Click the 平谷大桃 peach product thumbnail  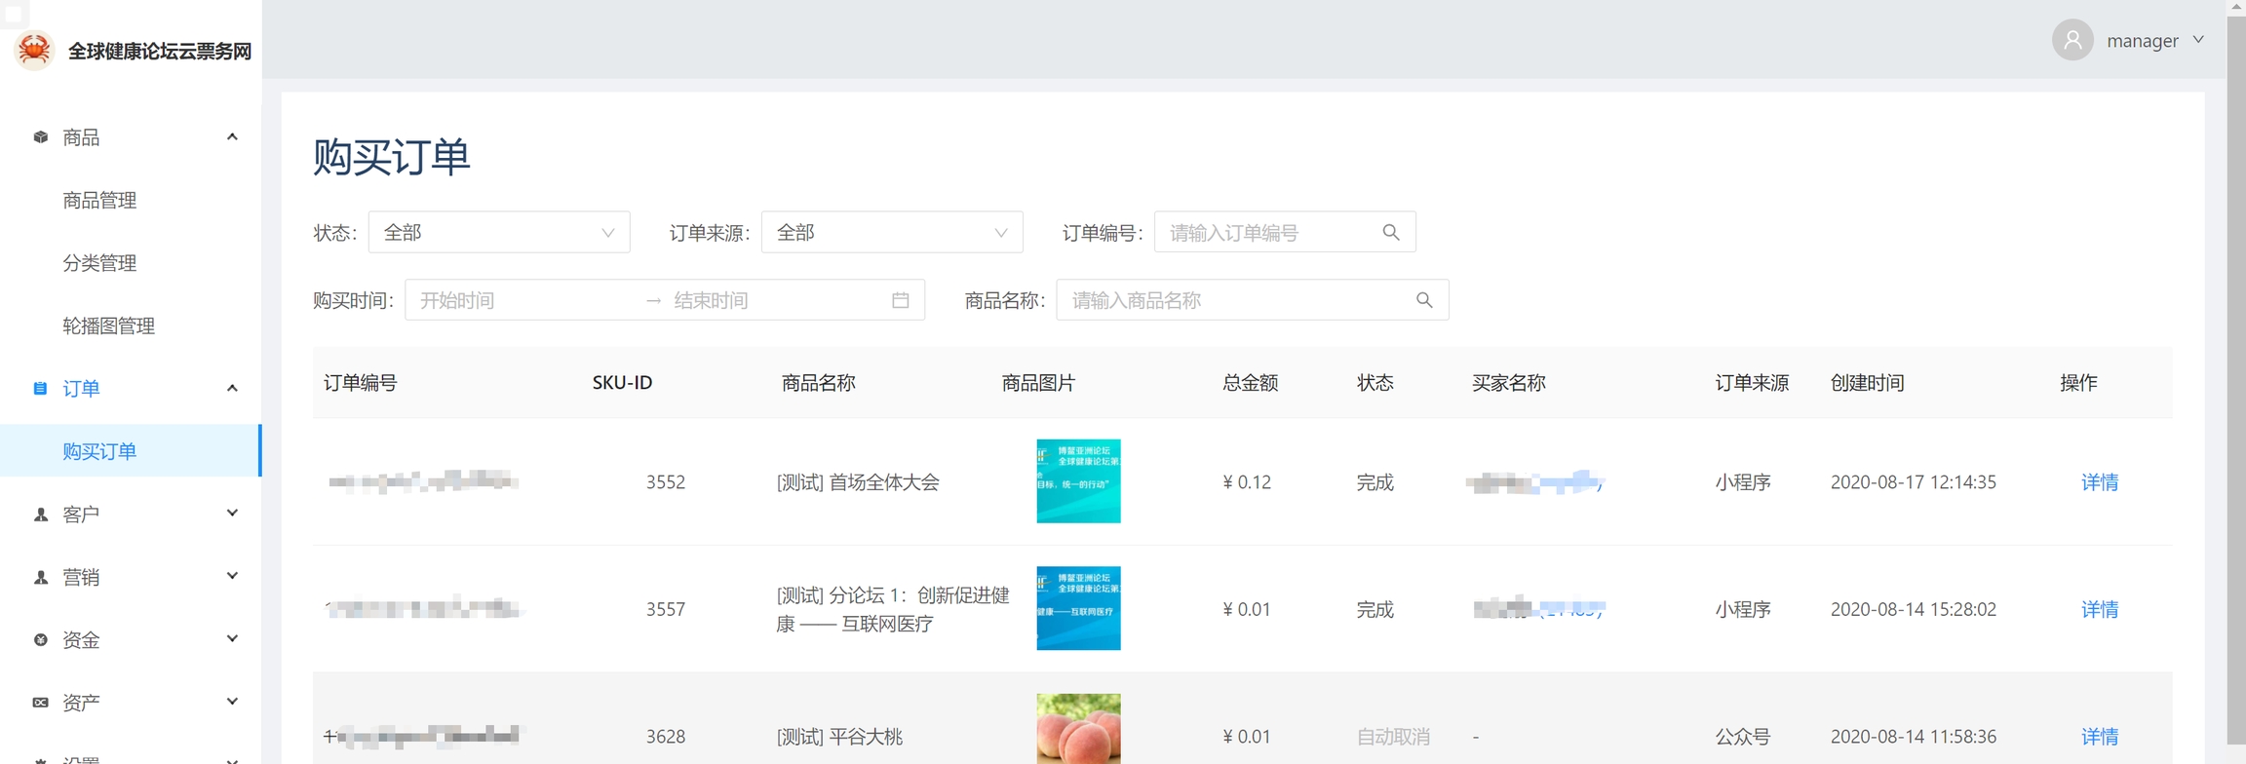pos(1078,730)
